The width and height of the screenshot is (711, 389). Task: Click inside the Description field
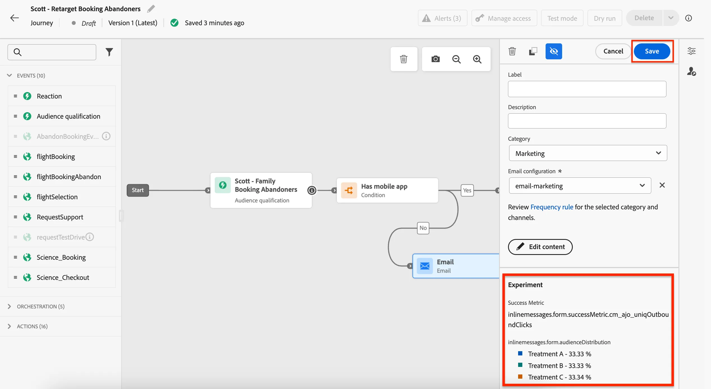[x=587, y=121]
